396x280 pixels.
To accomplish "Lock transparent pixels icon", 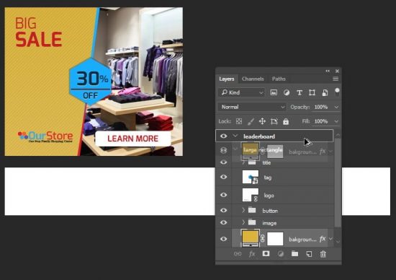I will pyautogui.click(x=238, y=121).
